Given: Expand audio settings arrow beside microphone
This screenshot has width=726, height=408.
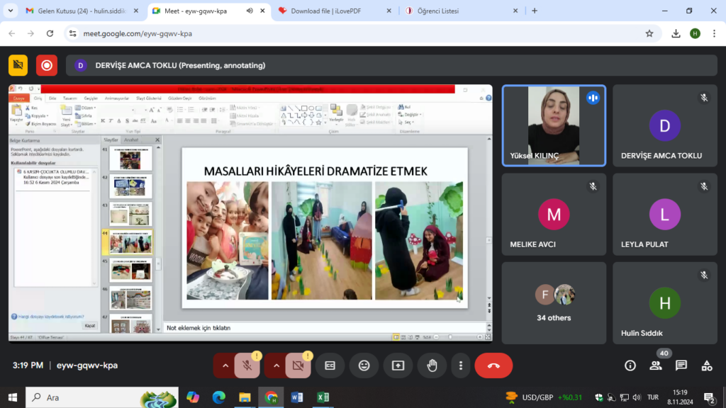Looking at the screenshot, I should [225, 365].
